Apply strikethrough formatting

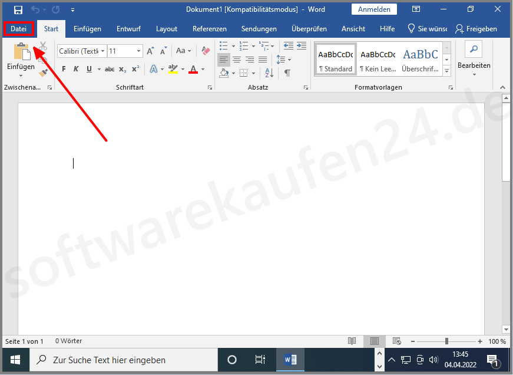pyautogui.click(x=110, y=69)
